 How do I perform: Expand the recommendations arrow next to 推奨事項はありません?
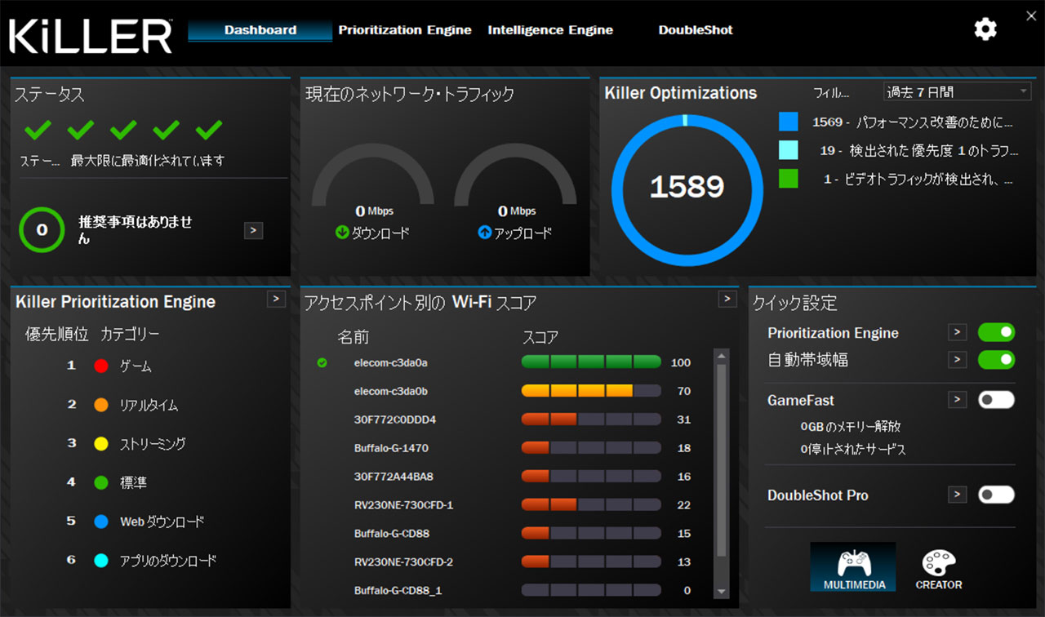point(253,231)
